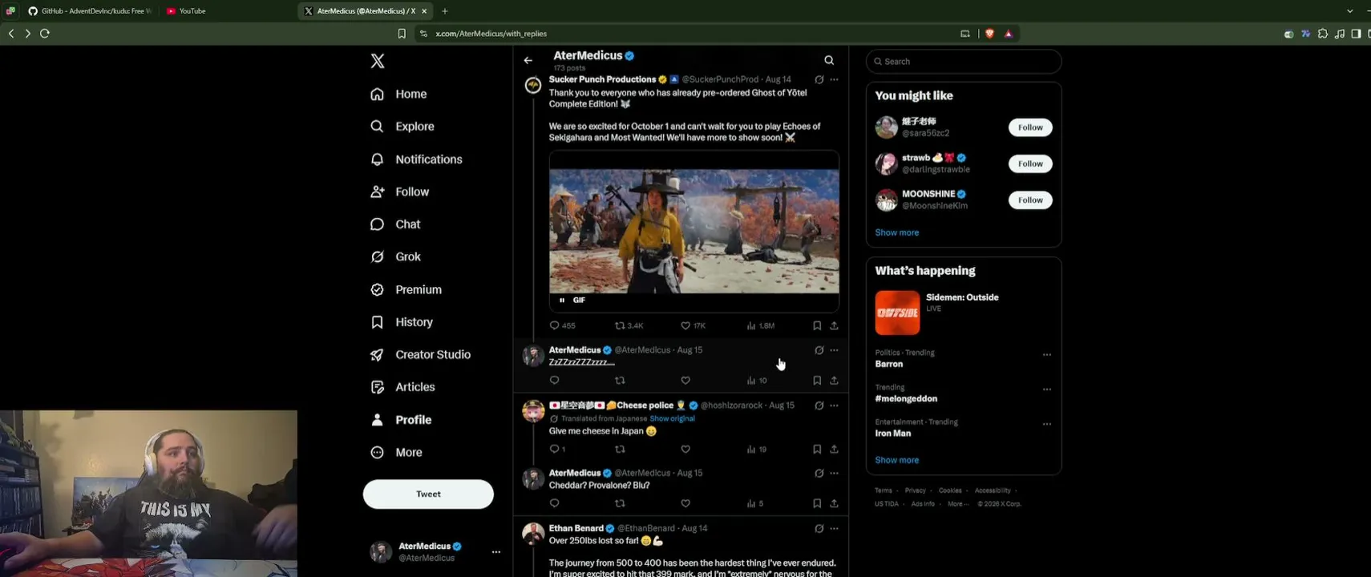This screenshot has width=1371, height=577.
Task: Reply to Sucker Punch post
Action: click(x=554, y=325)
